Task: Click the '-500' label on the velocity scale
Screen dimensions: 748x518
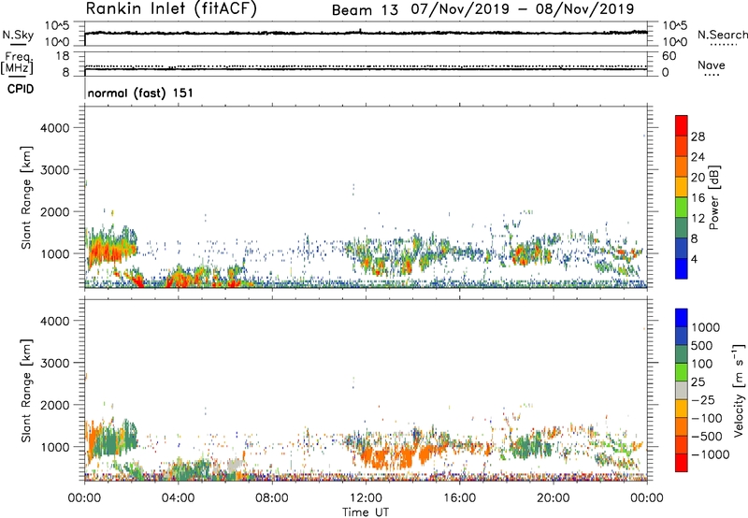Action: [x=706, y=437]
